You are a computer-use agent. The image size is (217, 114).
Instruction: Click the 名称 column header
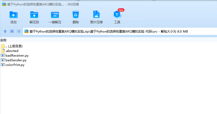tap(3, 40)
